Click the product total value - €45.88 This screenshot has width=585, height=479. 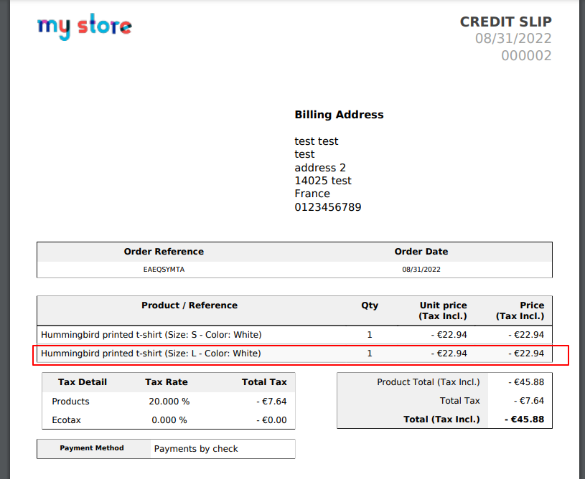[526, 382]
